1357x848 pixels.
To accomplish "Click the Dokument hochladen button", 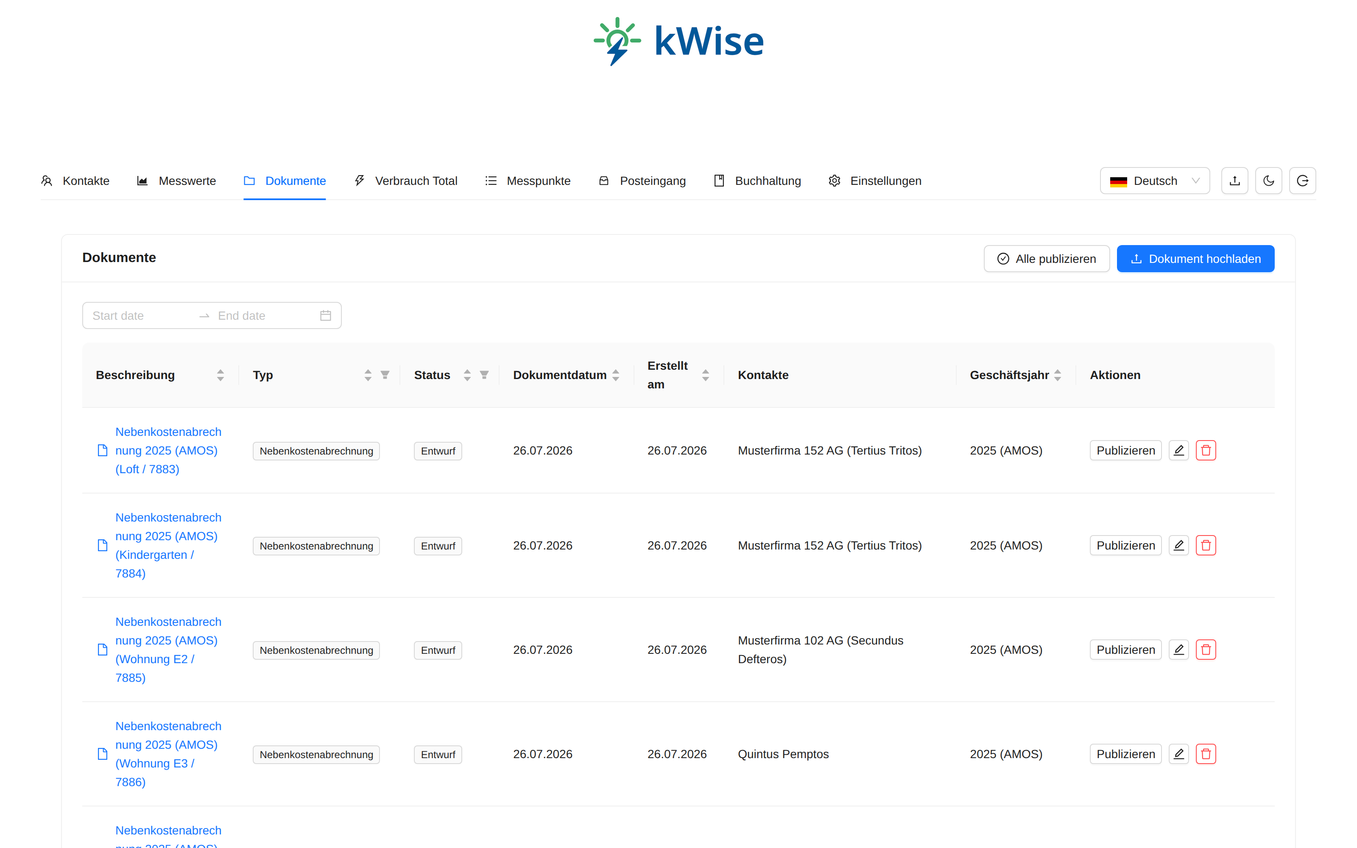I will pyautogui.click(x=1195, y=259).
